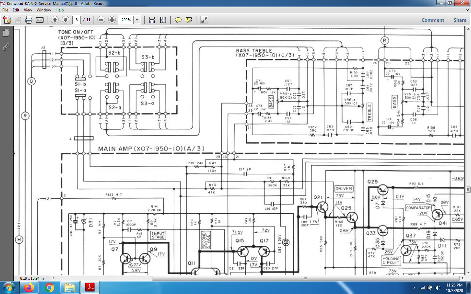471x294 pixels.
Task: Open the Edit menu
Action: [x=16, y=10]
